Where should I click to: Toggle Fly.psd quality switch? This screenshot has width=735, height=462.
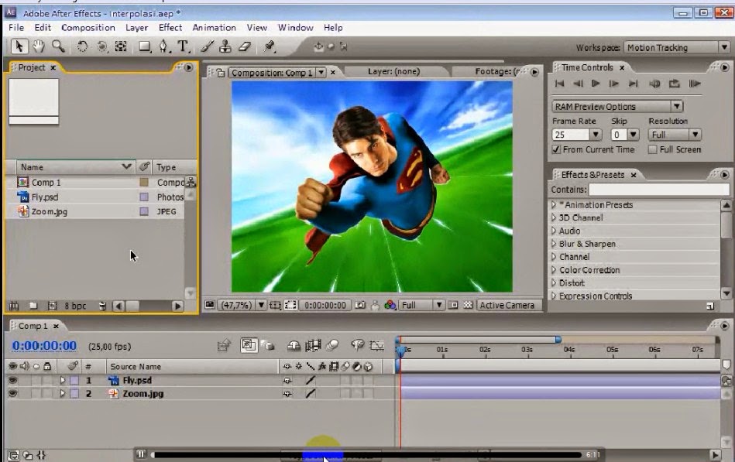(311, 381)
